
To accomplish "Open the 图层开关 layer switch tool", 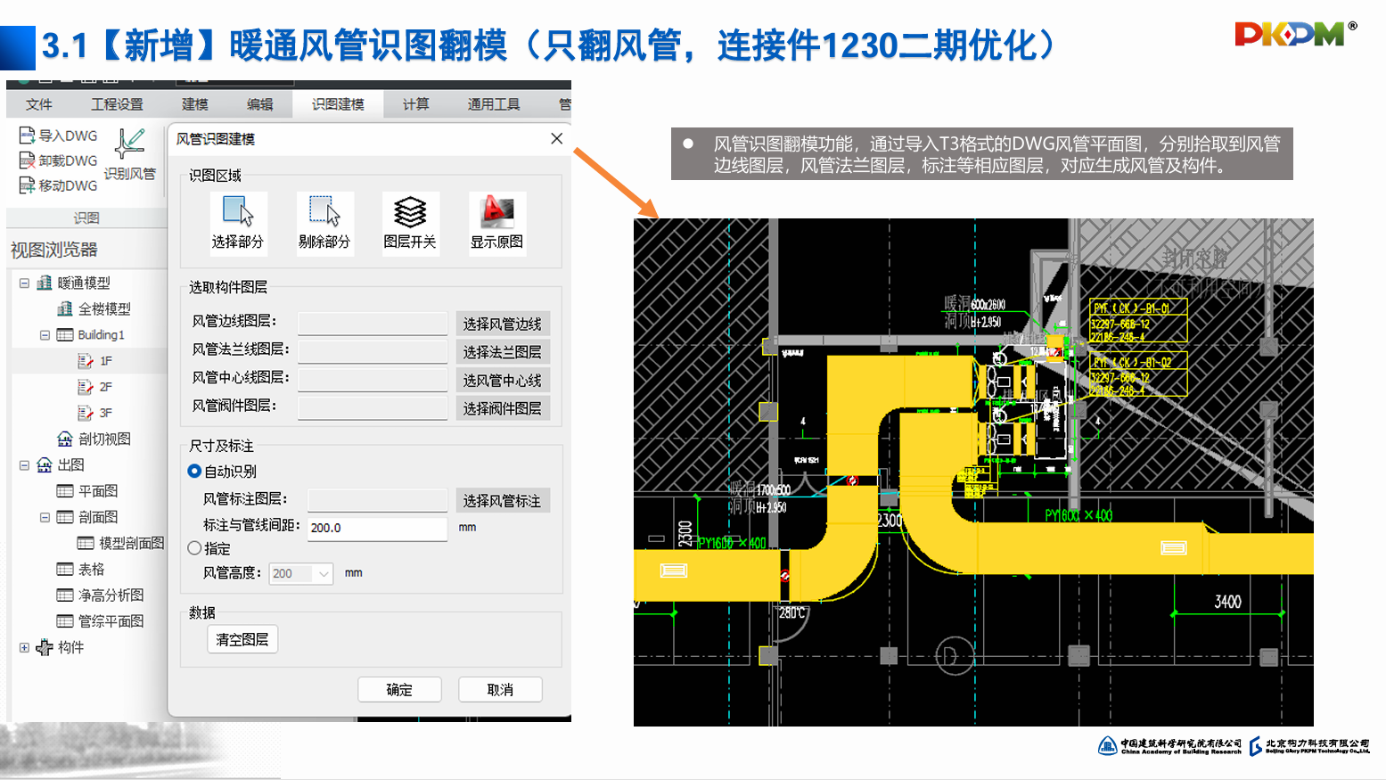I will (x=410, y=223).
